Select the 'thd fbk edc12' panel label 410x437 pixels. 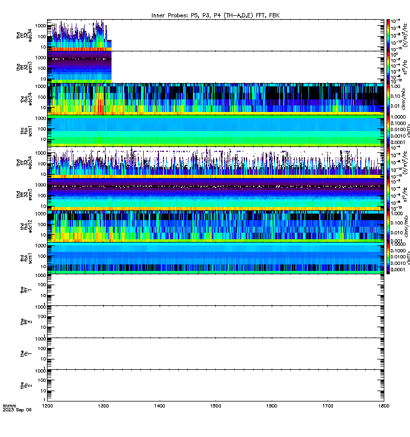coord(26,226)
